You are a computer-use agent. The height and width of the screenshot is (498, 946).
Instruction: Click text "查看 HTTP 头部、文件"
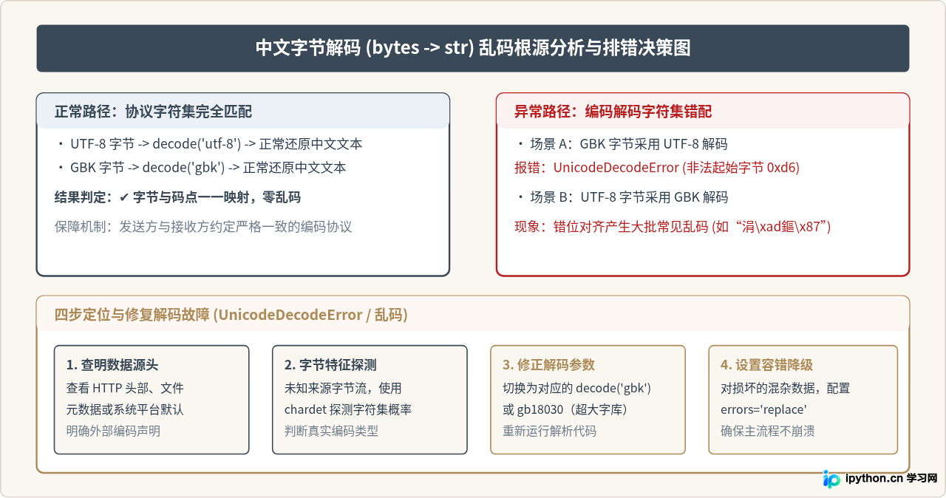(125, 388)
